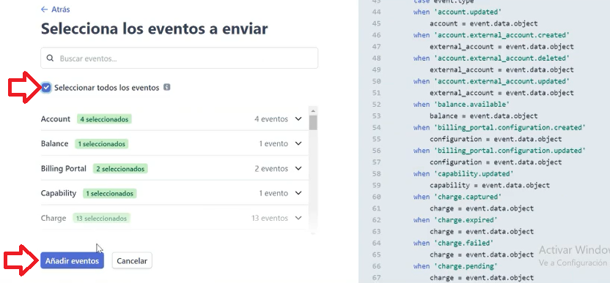Image resolution: width=610 pixels, height=283 pixels.
Task: Go back via the Atrás link
Action: point(55,10)
